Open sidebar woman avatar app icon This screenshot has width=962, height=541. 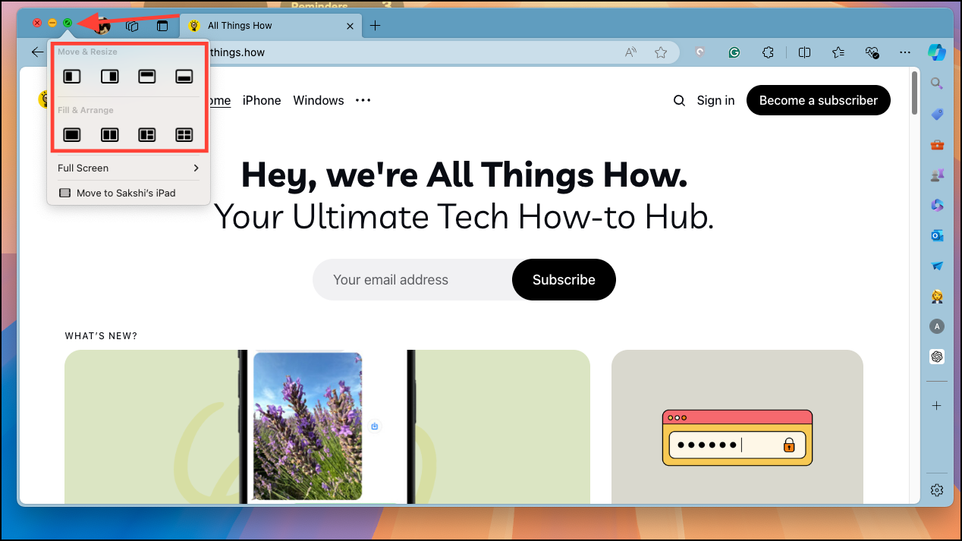(x=937, y=296)
